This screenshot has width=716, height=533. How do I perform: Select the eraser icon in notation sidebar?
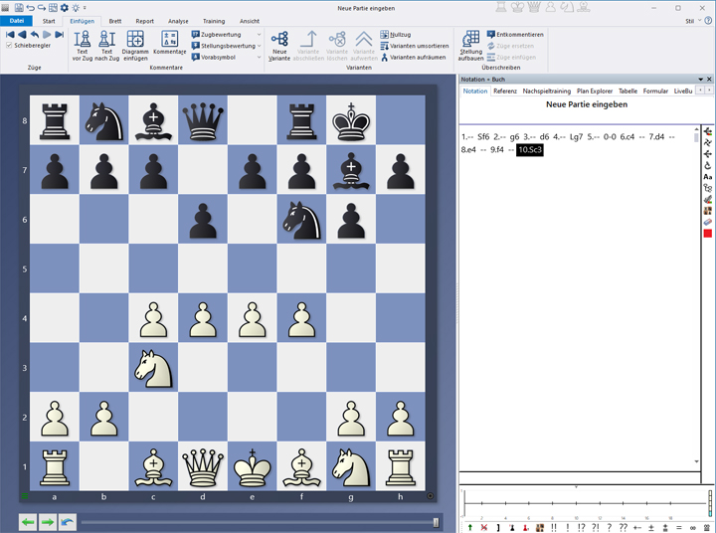pyautogui.click(x=707, y=222)
